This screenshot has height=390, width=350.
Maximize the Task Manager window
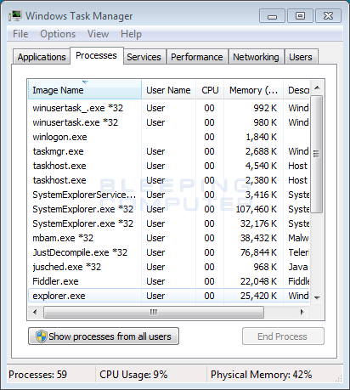pyautogui.click(x=300, y=15)
